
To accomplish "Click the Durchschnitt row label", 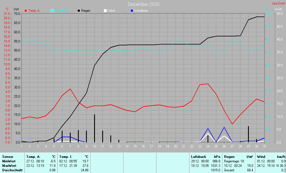I will tap(12, 170).
